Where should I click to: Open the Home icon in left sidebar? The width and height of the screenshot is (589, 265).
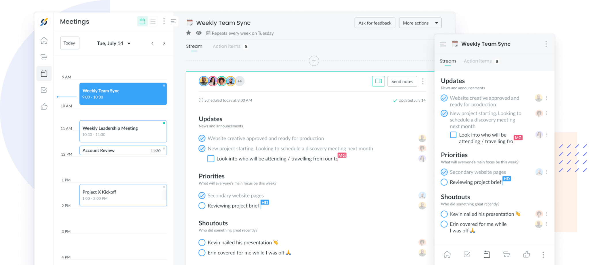[x=44, y=40]
